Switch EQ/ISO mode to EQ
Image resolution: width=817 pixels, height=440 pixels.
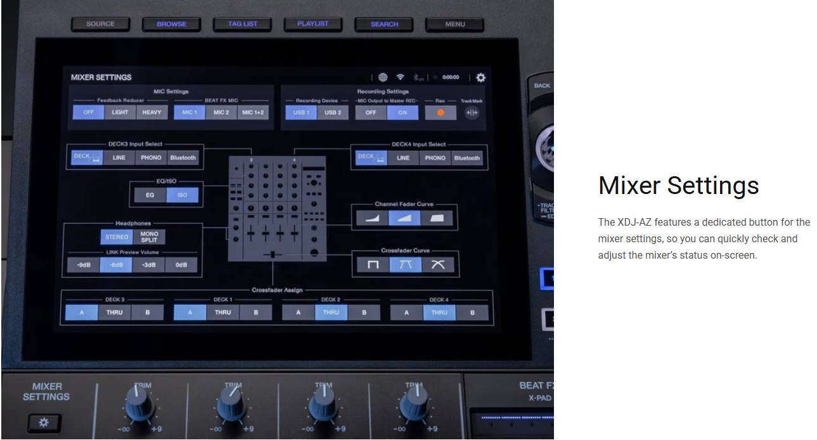[x=150, y=195]
